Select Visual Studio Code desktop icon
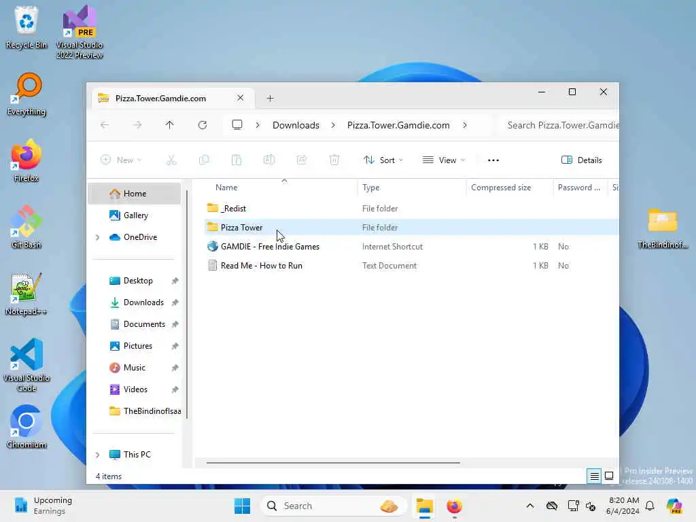The height and width of the screenshot is (522, 696). (x=27, y=365)
